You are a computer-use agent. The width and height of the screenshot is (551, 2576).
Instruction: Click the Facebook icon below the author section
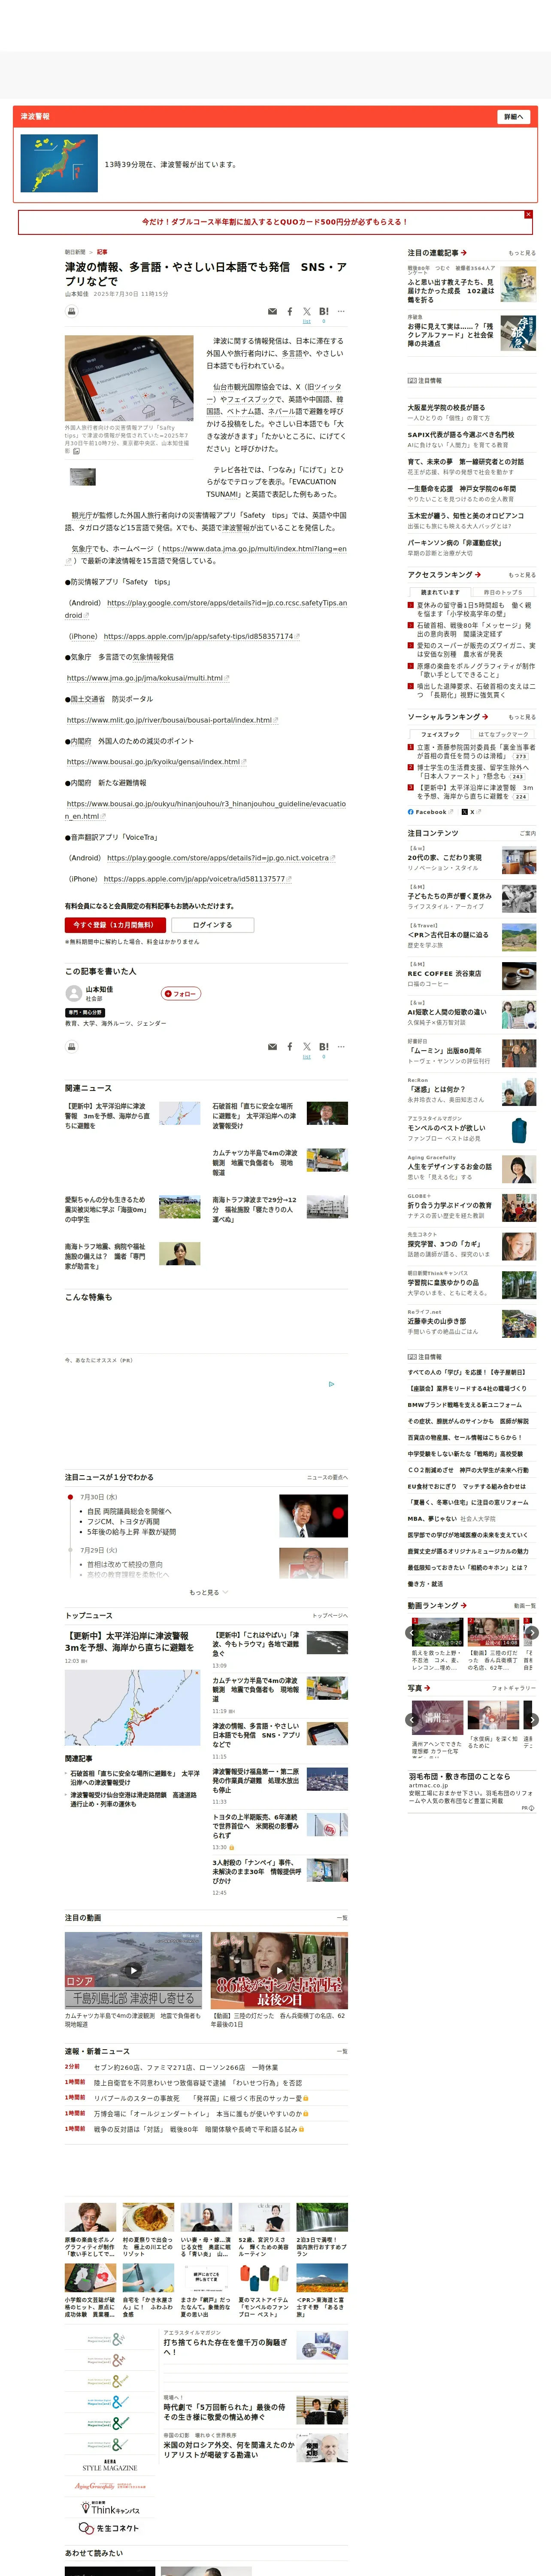[290, 1047]
